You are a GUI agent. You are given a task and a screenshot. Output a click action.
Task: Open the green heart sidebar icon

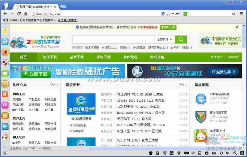pyautogui.click(x=5, y=74)
